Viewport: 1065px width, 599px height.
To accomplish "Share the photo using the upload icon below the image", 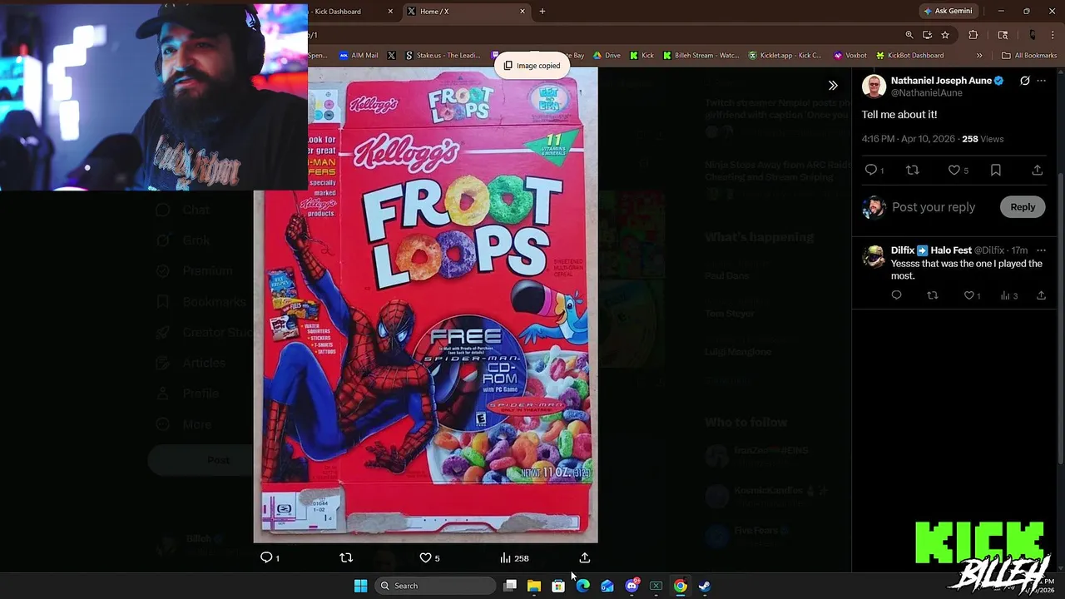I will pyautogui.click(x=585, y=558).
